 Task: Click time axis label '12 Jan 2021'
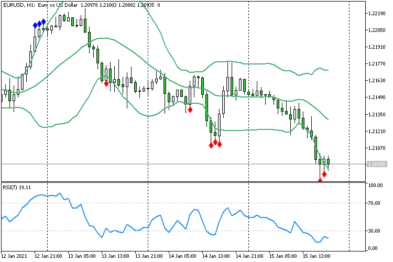pyautogui.click(x=14, y=256)
